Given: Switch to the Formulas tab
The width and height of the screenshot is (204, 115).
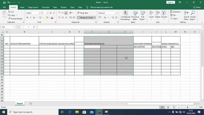Looking at the screenshot, I should 46,7.
